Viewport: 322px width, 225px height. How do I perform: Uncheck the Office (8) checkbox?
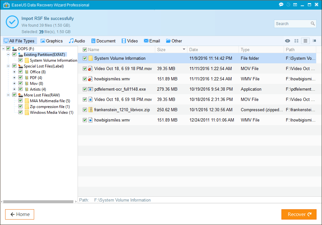coord(20,72)
